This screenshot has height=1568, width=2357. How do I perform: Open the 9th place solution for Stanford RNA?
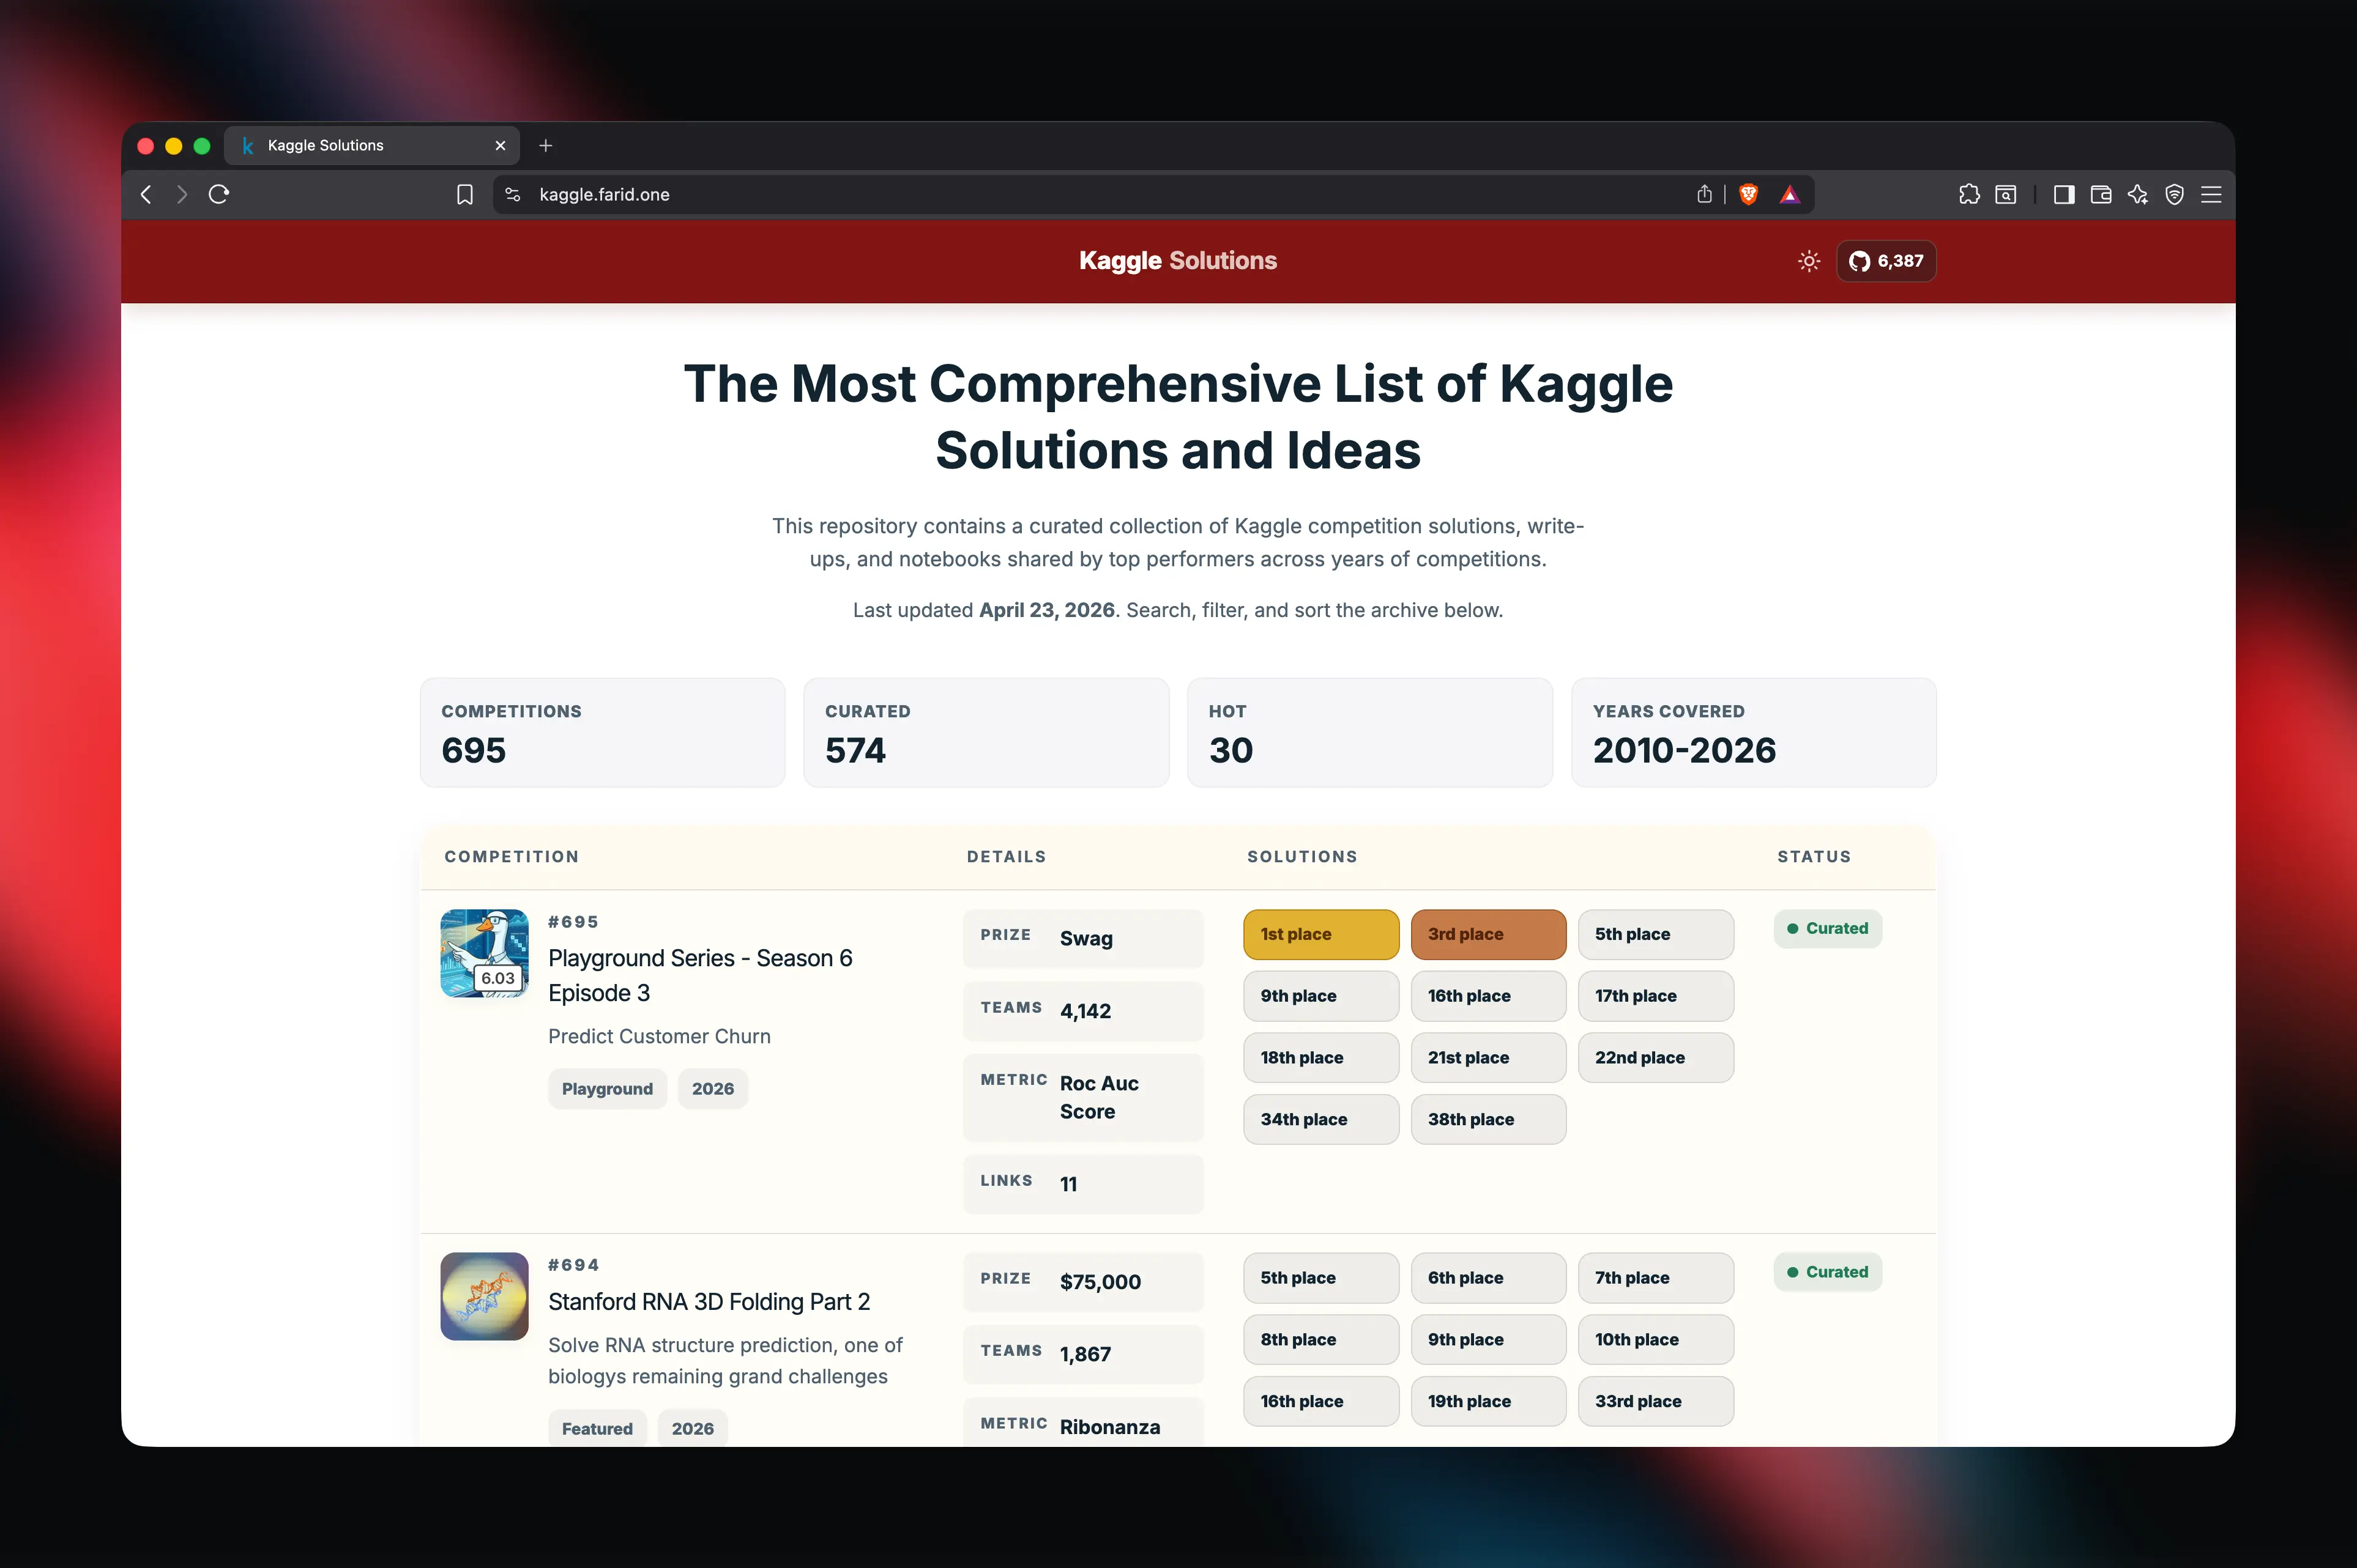(x=1489, y=1339)
